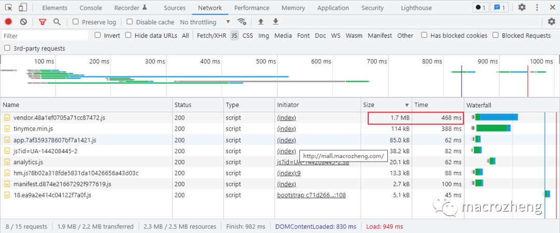Click the red record network log button

[8, 22]
